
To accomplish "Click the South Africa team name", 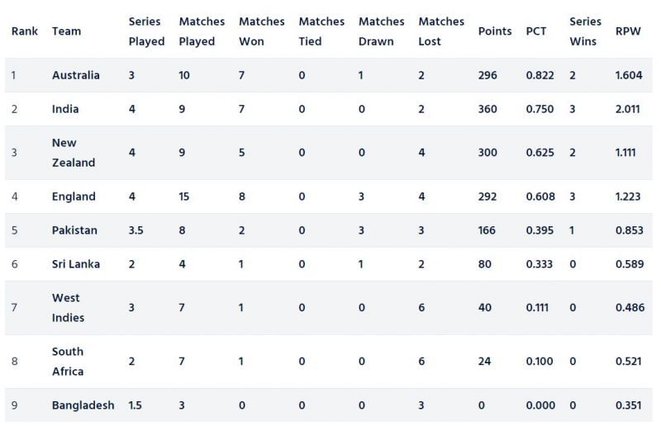I will (x=68, y=362).
